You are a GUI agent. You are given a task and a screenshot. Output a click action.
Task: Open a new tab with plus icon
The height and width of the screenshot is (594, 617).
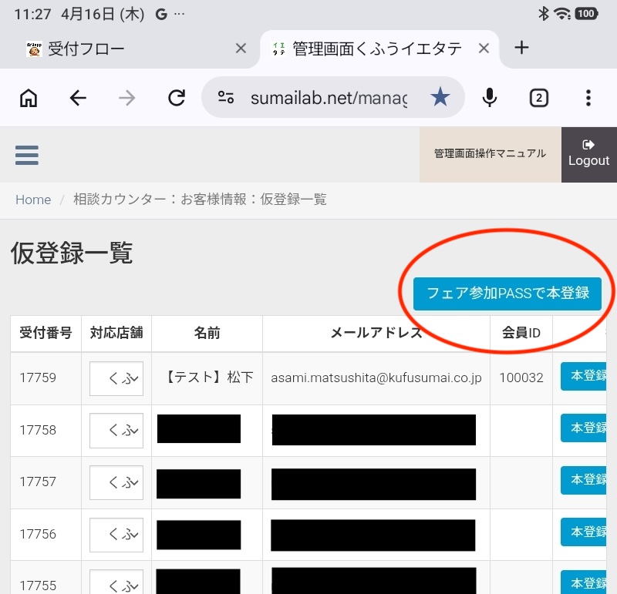(521, 48)
